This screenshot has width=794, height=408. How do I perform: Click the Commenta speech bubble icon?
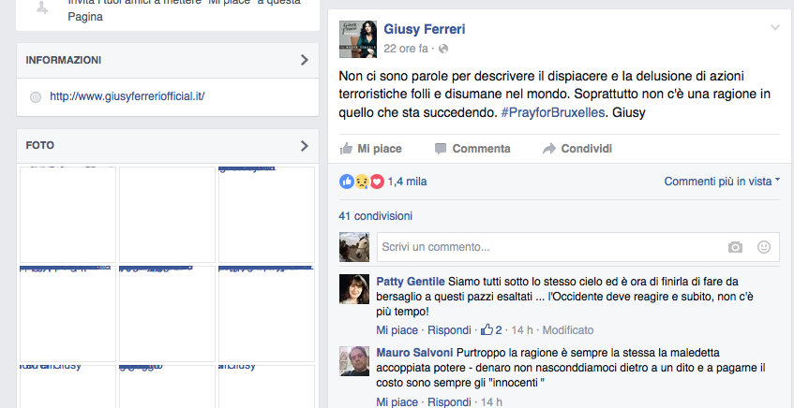(441, 149)
